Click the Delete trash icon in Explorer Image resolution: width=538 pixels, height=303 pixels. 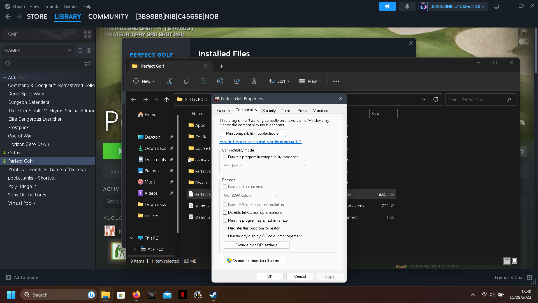point(254,81)
